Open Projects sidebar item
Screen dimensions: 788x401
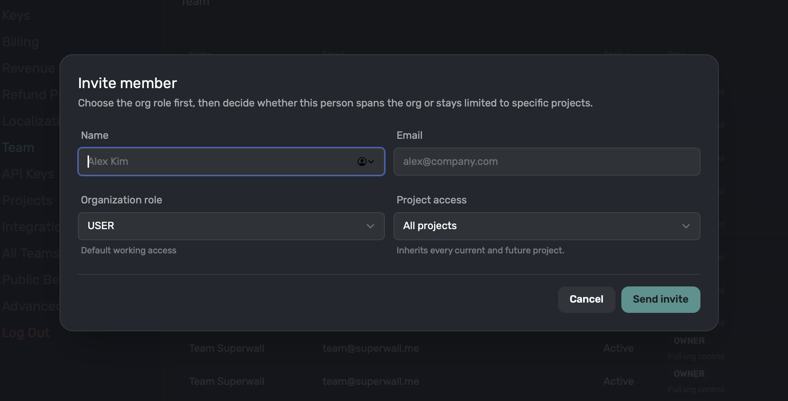click(27, 201)
